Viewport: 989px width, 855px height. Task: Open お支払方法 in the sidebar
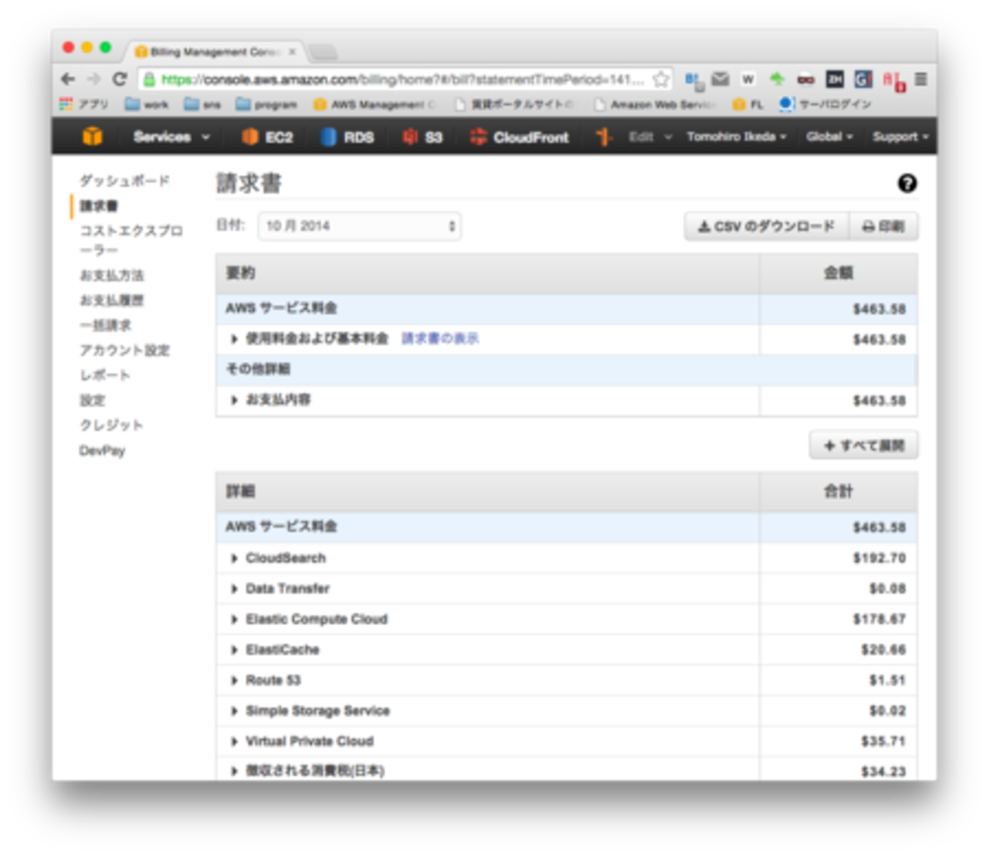click(x=112, y=275)
